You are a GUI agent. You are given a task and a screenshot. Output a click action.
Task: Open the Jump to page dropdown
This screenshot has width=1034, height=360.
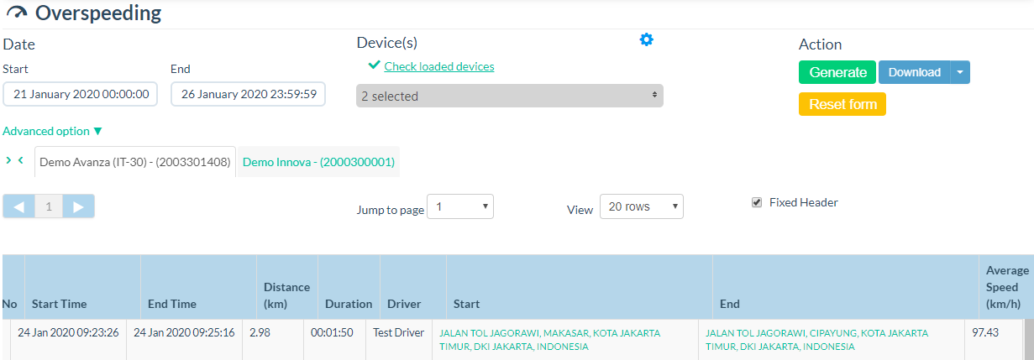tap(459, 206)
